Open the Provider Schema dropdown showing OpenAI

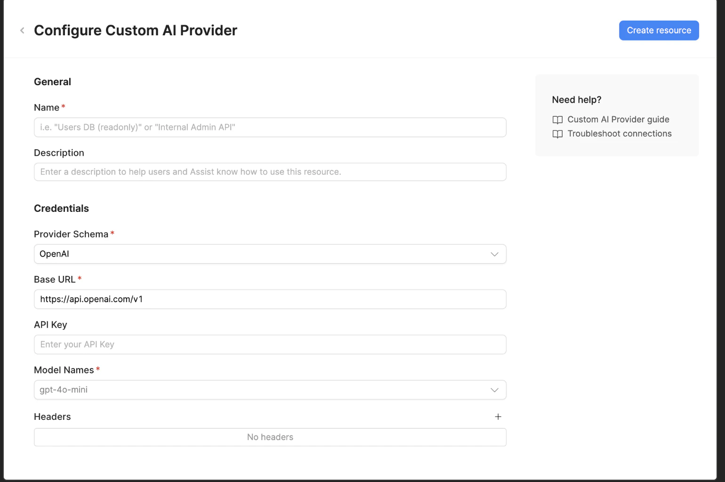click(270, 254)
